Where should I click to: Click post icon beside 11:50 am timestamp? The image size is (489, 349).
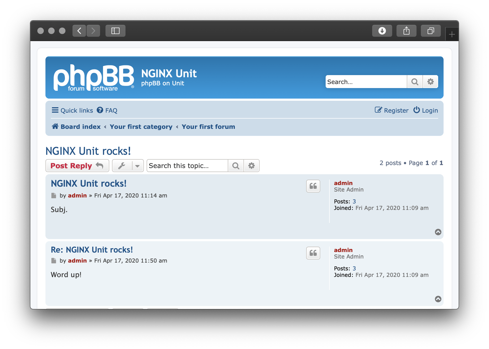[x=54, y=261]
